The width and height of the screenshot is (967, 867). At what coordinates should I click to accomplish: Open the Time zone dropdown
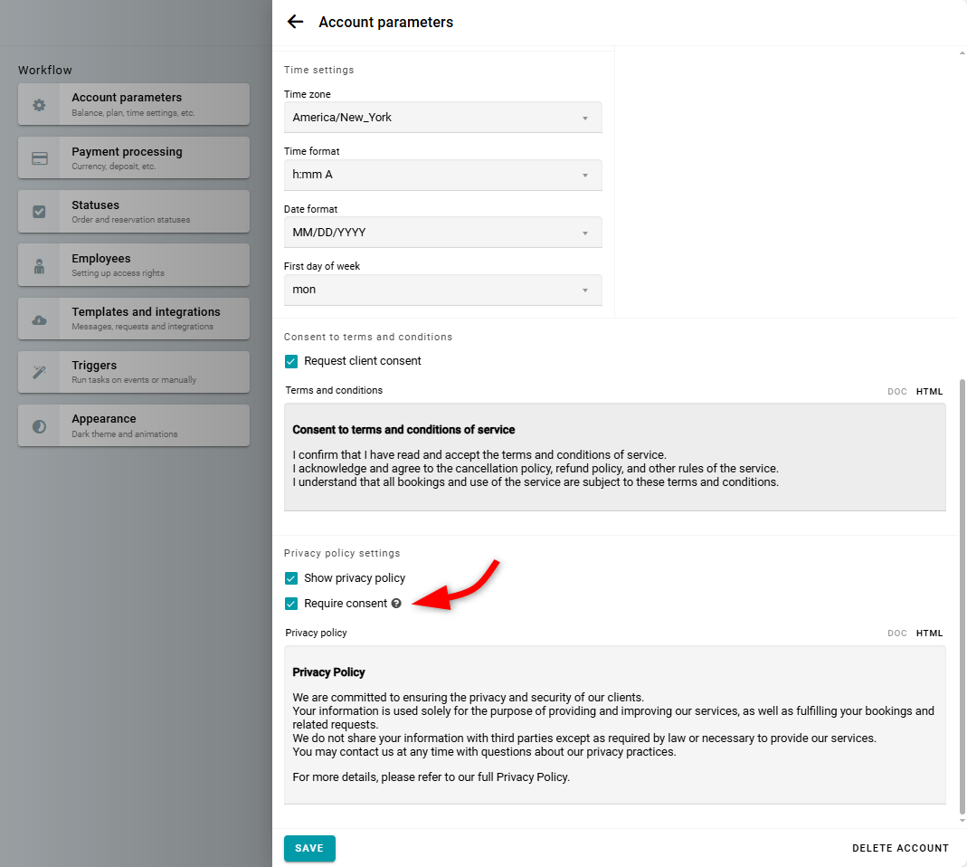[442, 118]
